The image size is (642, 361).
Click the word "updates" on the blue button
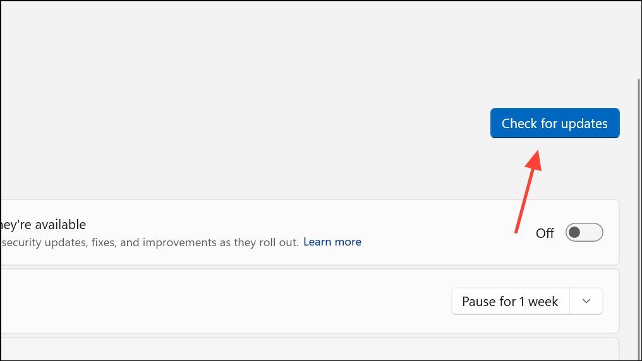point(583,124)
